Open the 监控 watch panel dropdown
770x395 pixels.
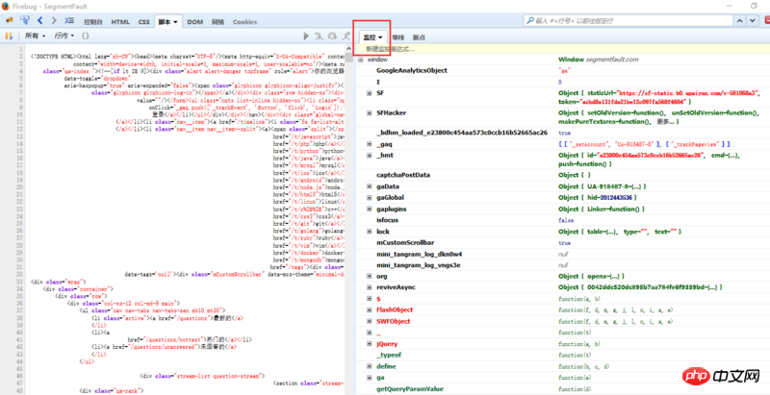point(371,36)
